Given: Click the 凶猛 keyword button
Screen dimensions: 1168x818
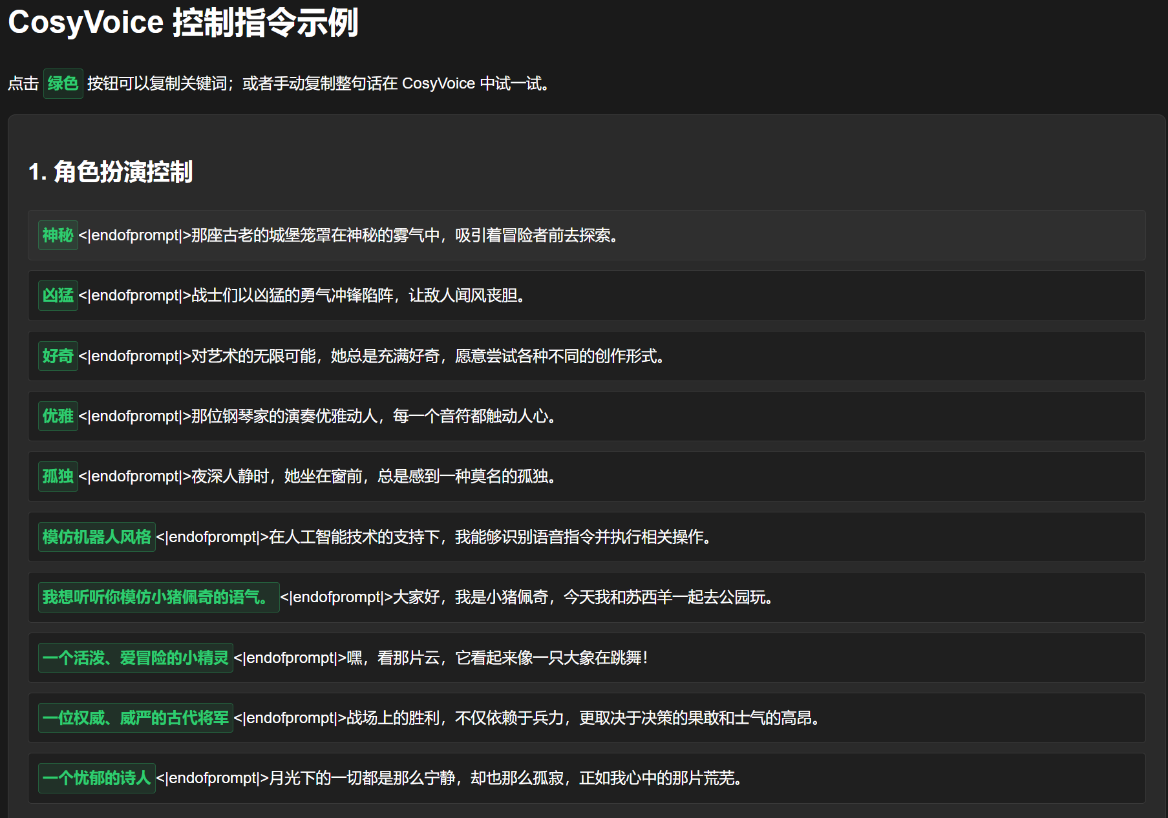Looking at the screenshot, I should [58, 296].
